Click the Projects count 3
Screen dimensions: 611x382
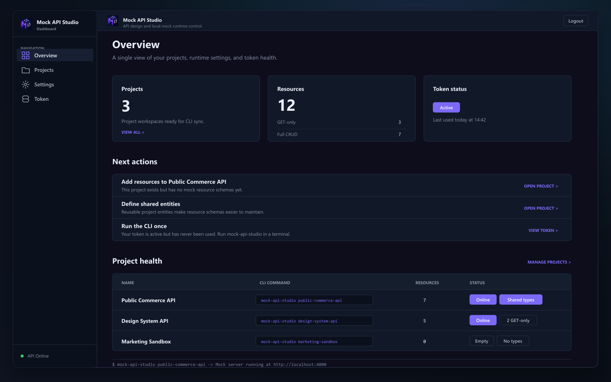126,106
